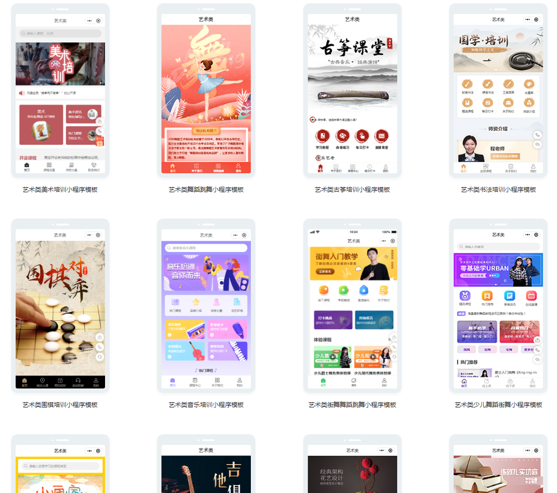The image size is (557, 493).
Task: Click the 热门推荐 heading in the 少儿舞蹈 template
Action: (x=469, y=362)
